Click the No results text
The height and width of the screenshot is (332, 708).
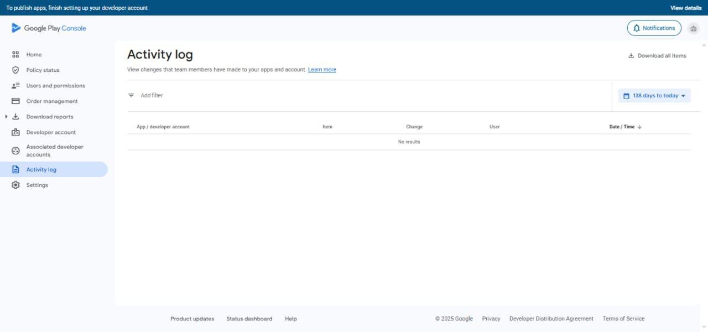tap(409, 142)
